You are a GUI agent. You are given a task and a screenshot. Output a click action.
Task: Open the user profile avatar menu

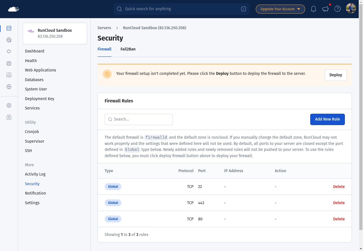tap(351, 9)
